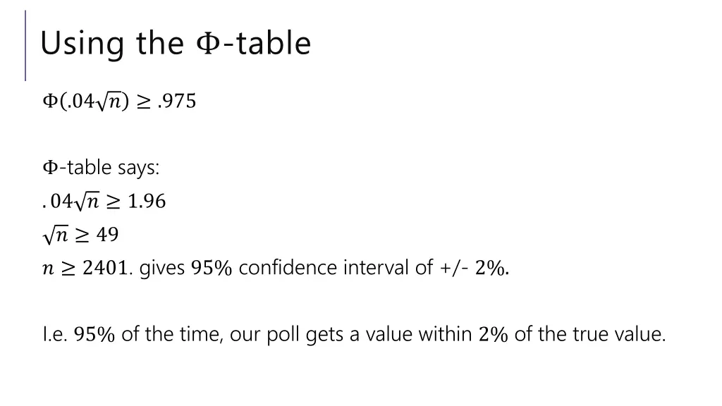Click the purple vertical accent line beside title
This screenshot has height=406, width=722.
point(25,46)
